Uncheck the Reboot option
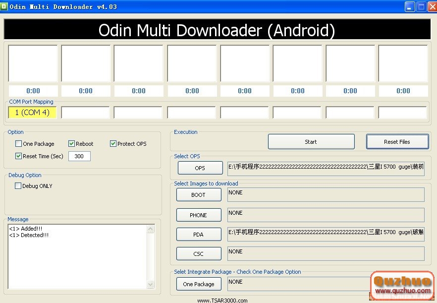The height and width of the screenshot is (303, 437). 71,144
